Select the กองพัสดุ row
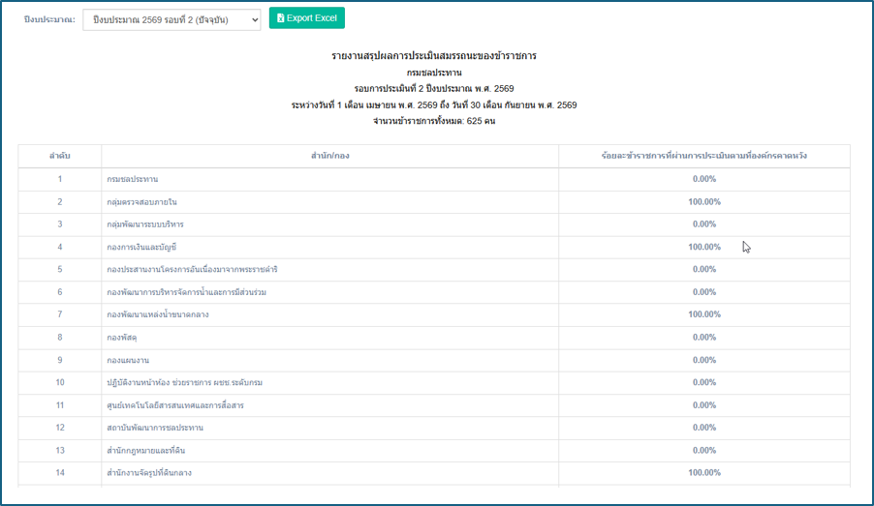Viewport: 874px width, 506px height. tap(434, 338)
